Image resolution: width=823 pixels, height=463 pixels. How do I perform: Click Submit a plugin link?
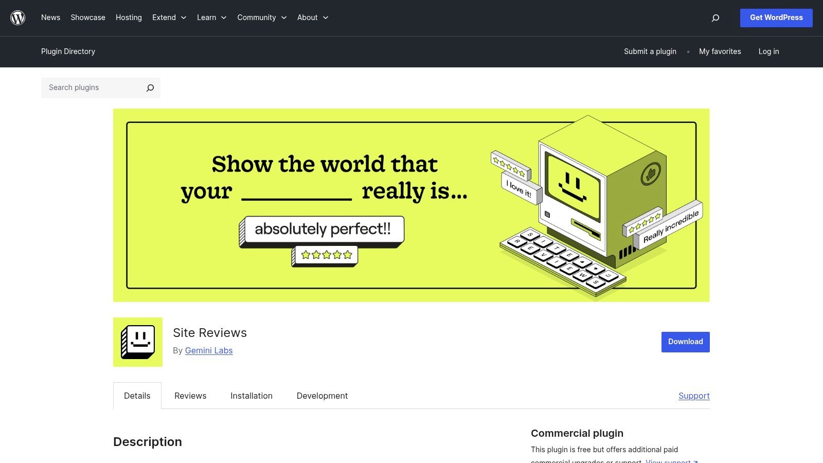coord(650,51)
